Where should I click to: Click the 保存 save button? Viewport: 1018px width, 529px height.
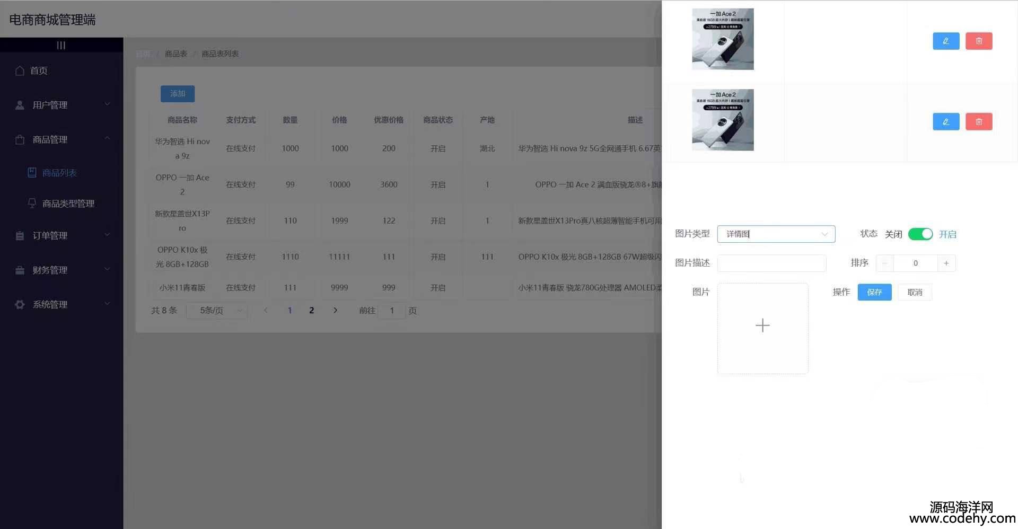pos(874,292)
